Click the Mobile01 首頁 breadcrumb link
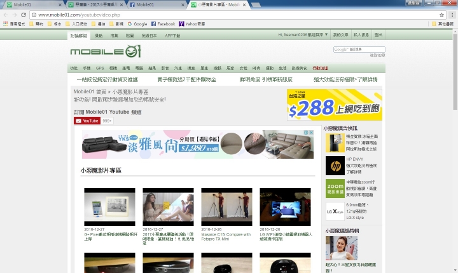The width and height of the screenshot is (458, 273). coord(90,91)
